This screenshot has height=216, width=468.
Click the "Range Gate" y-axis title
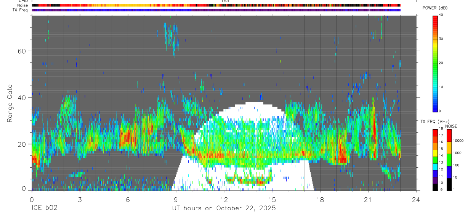tap(10, 104)
